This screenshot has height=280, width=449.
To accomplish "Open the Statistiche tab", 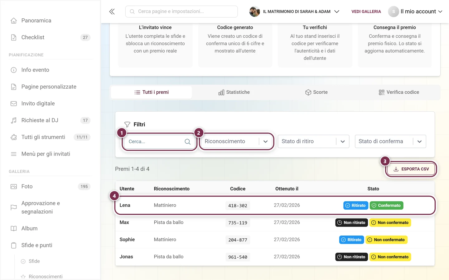I will tap(234, 92).
